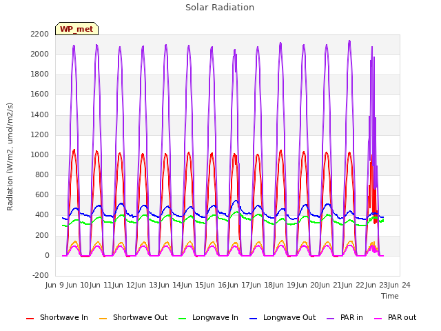Click the 200 y-axis tick label
441x331 pixels.
point(42,236)
